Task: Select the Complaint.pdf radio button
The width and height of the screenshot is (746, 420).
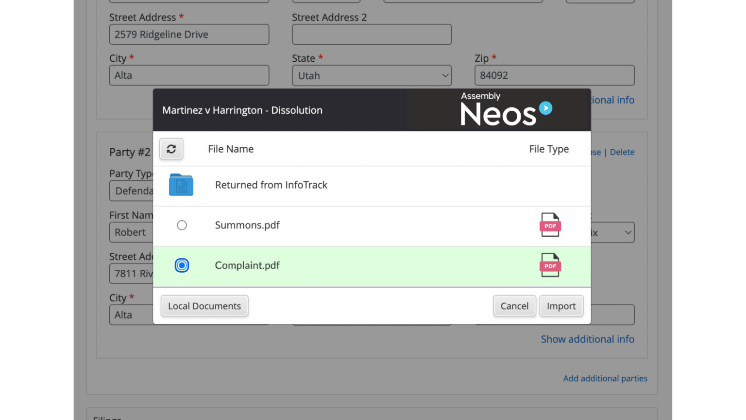Action: (182, 265)
